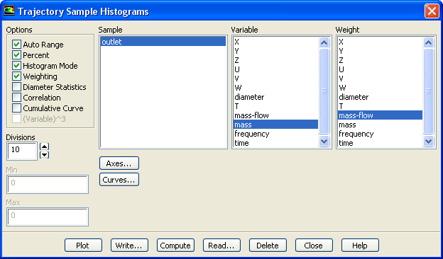This screenshot has width=443, height=259.
Task: Select V in the Variable list
Action: tap(275, 79)
